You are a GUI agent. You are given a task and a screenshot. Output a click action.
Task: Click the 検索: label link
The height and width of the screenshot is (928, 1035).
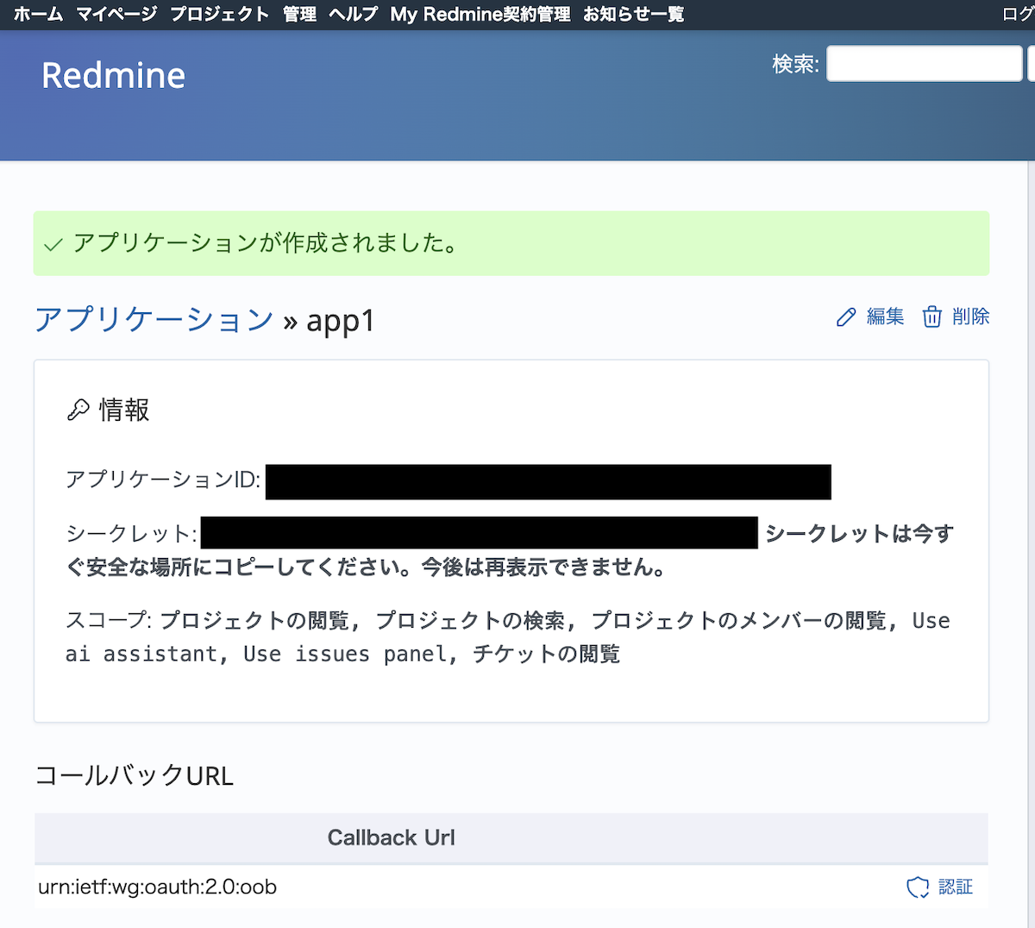pyautogui.click(x=795, y=64)
